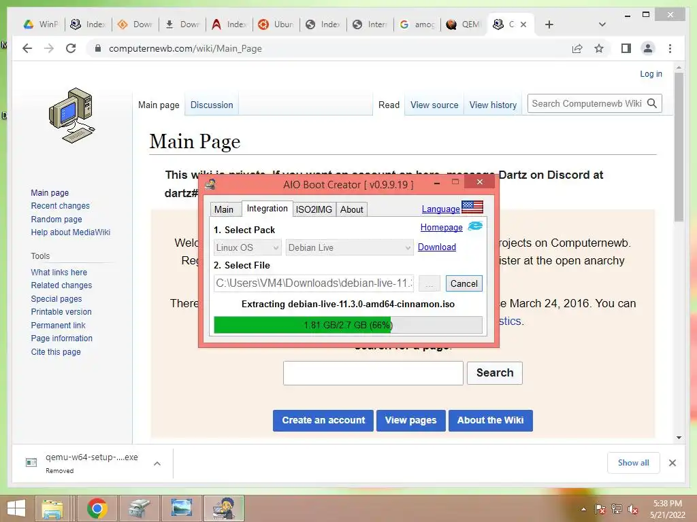Reload the page with the refresh icon
The height and width of the screenshot is (522, 697).
(x=71, y=48)
